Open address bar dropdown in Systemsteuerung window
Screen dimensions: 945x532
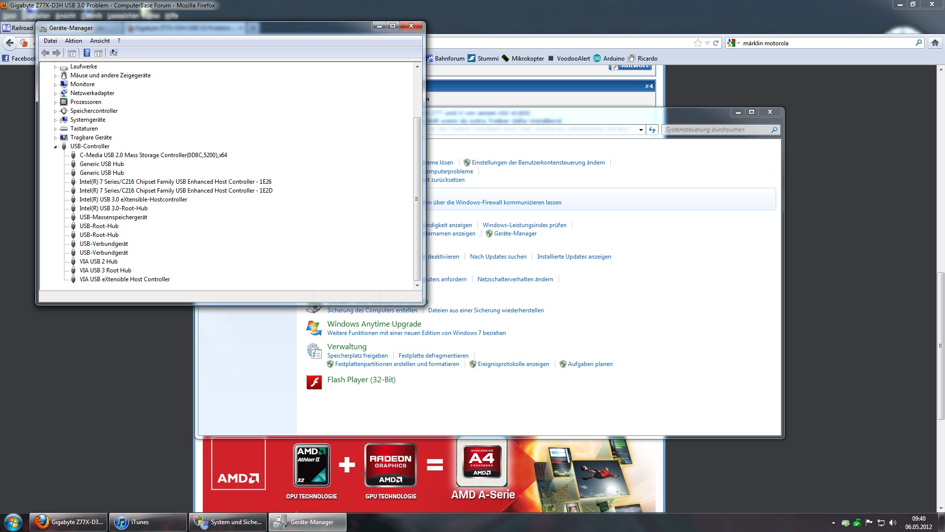click(641, 130)
